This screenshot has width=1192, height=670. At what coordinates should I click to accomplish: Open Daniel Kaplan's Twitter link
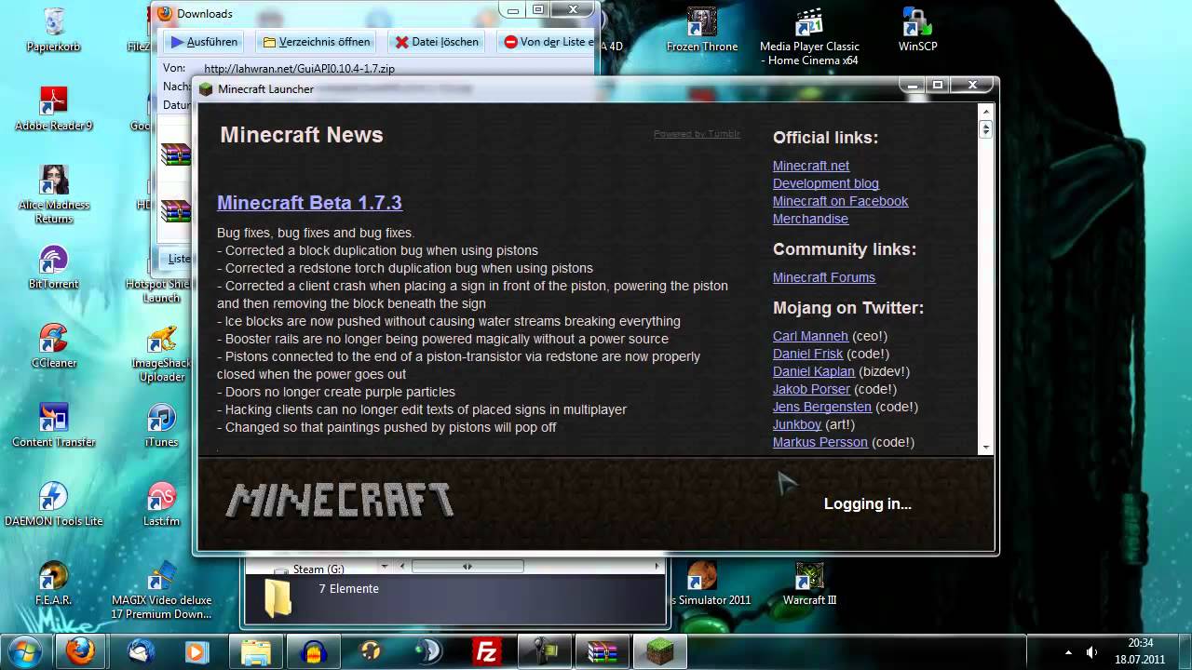pos(814,371)
